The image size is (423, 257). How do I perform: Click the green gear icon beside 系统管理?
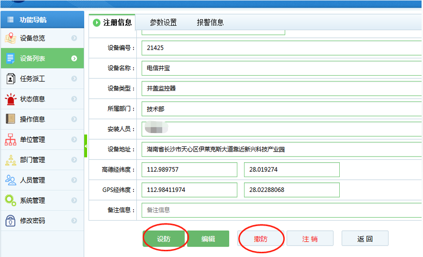coord(10,201)
